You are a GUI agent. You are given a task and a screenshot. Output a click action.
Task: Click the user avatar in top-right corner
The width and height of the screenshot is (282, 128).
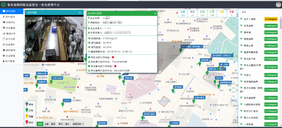click(x=278, y=5)
